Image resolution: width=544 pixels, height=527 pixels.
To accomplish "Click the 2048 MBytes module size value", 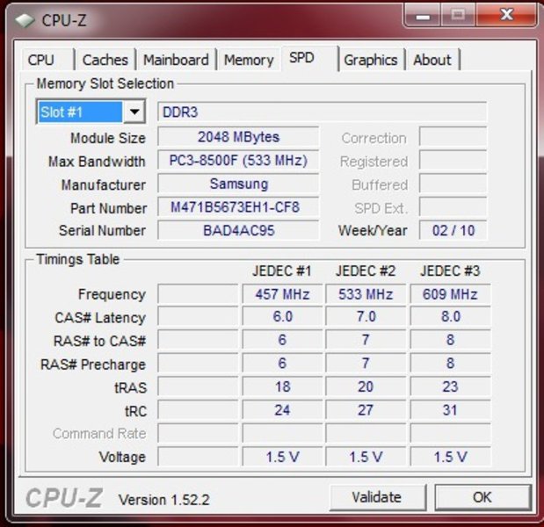I will (x=238, y=137).
